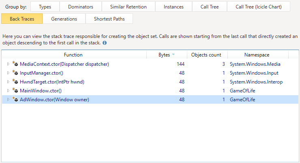Select the Shortest Paths tab
300x163 pixels.
pos(109,19)
